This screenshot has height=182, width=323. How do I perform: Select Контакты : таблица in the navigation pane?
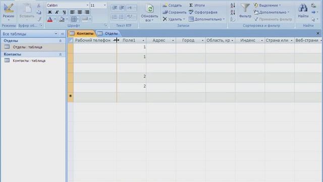point(33,61)
